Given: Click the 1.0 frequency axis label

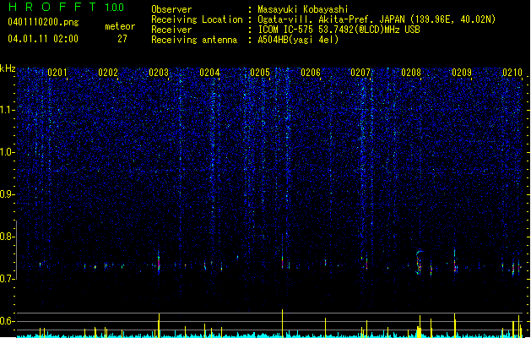Looking at the screenshot, I should coord(8,152).
